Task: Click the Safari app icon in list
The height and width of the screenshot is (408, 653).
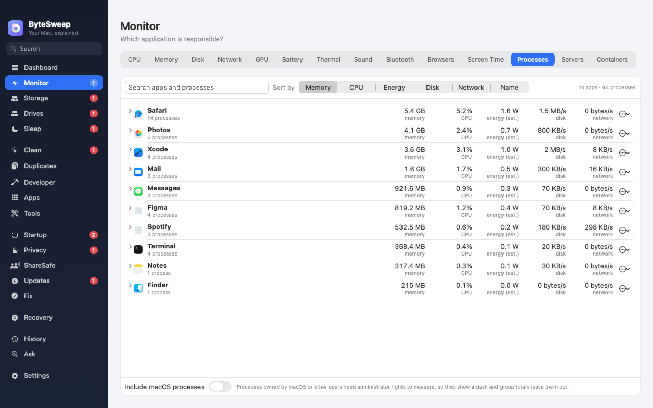Action: tap(138, 114)
